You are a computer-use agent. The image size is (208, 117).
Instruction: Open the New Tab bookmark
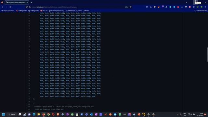click(44, 11)
